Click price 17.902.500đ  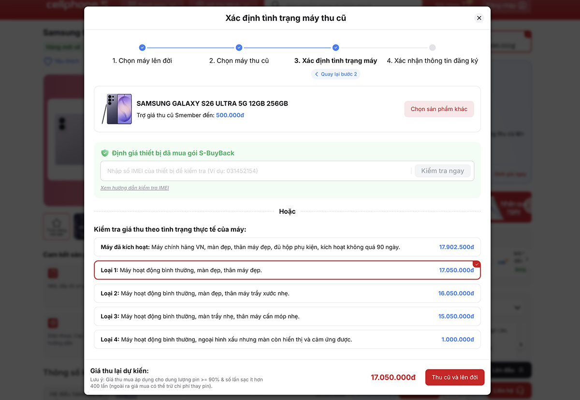tap(456, 247)
